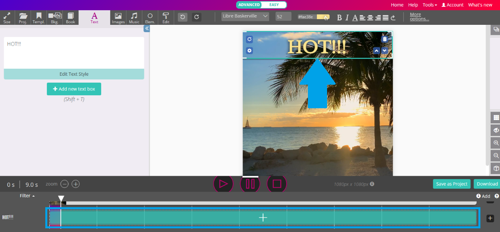The width and height of the screenshot is (500, 232).
Task: Click the Save as Project button
Action: point(451,184)
